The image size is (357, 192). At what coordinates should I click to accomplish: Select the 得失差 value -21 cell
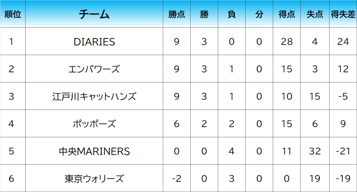pos(343,151)
